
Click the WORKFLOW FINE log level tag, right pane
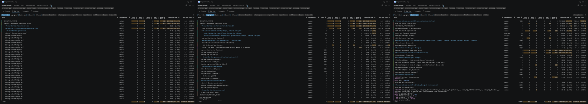coord(501,8)
